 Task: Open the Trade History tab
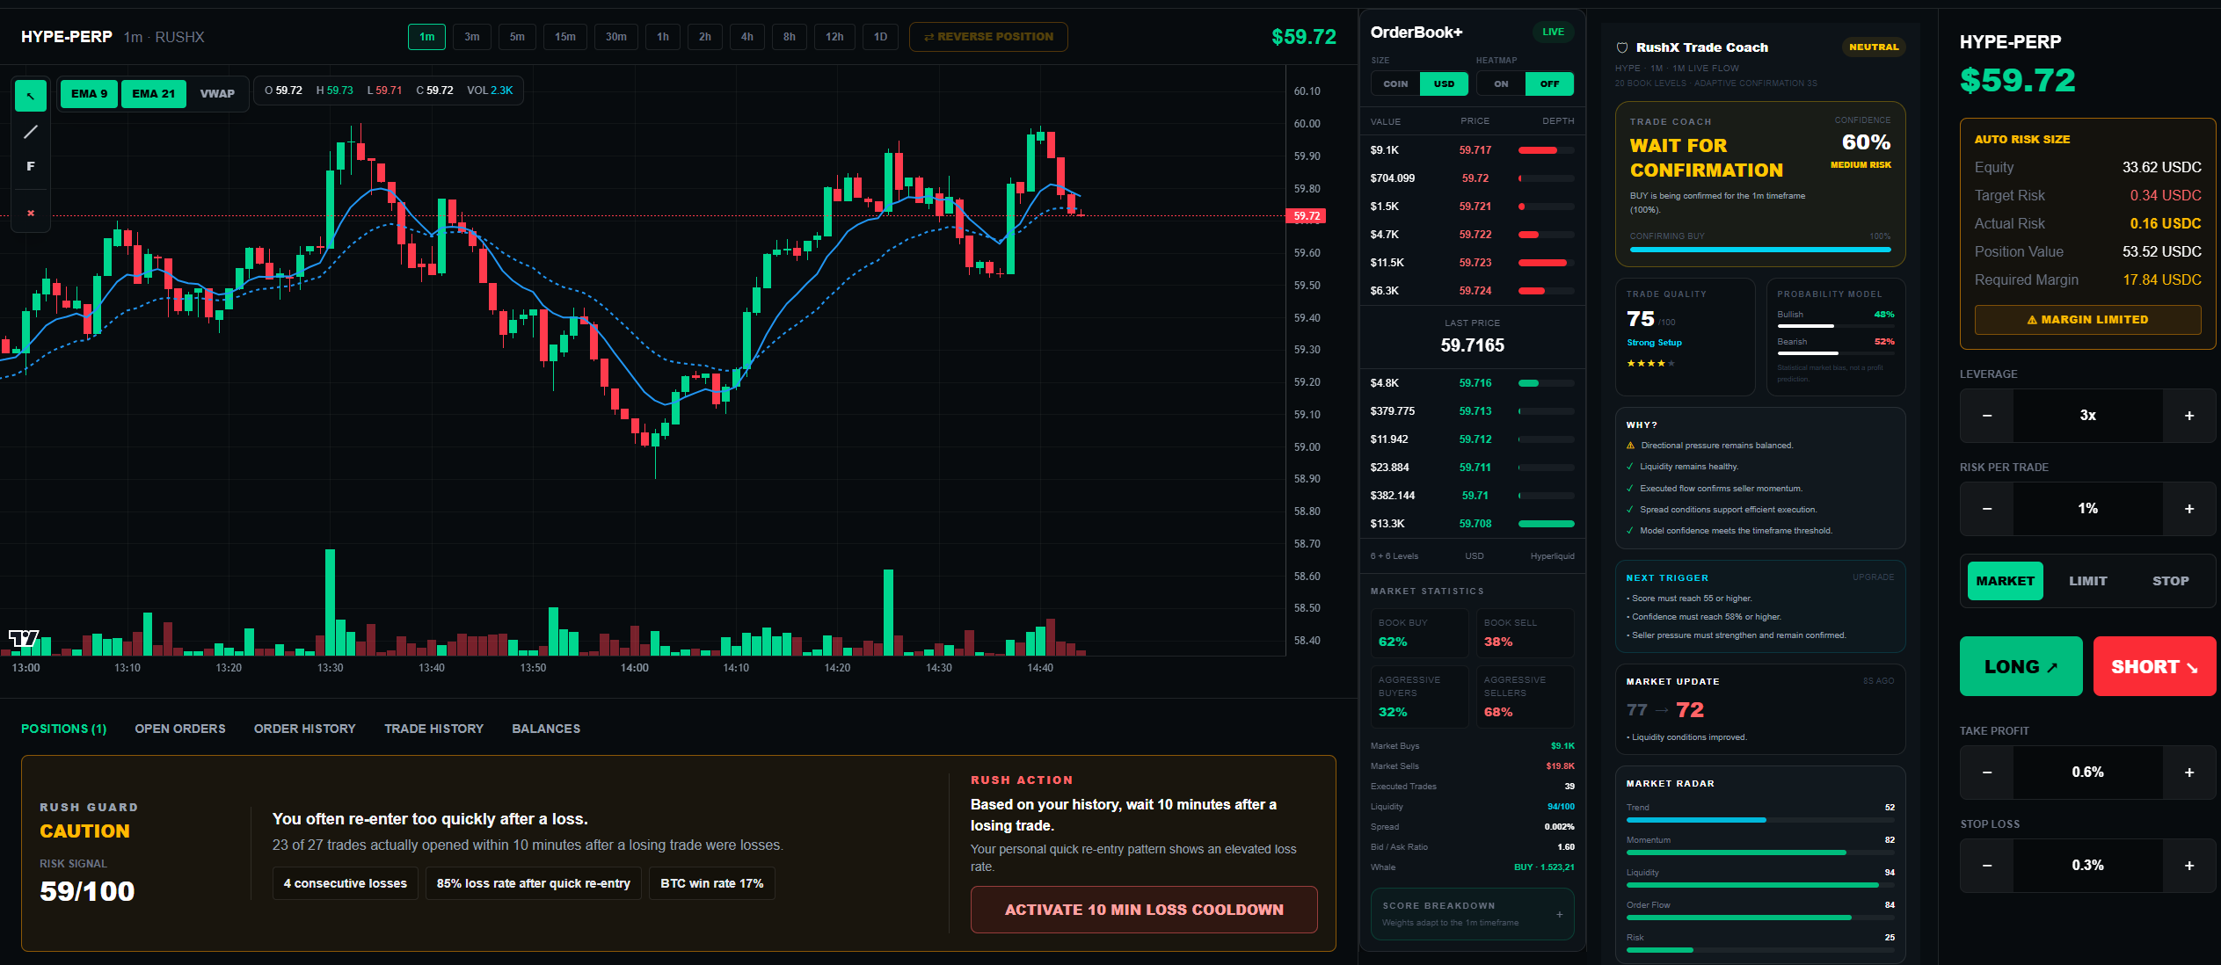[434, 729]
